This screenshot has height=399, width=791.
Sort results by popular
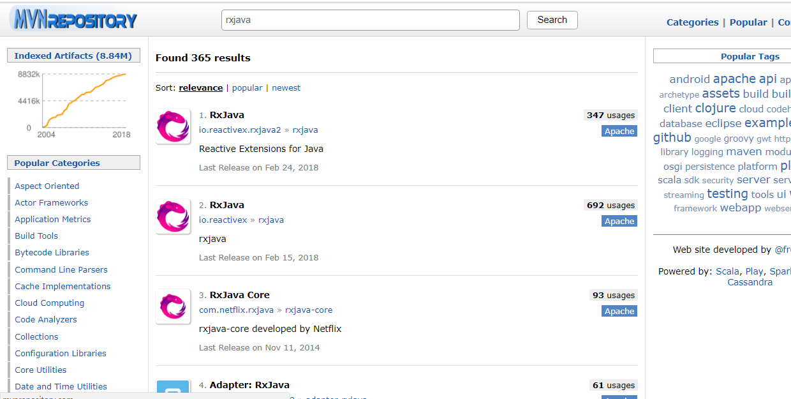pyautogui.click(x=247, y=88)
